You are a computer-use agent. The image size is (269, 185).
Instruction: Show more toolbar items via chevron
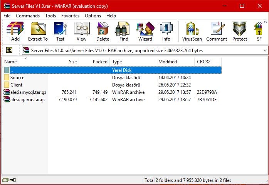tap(266, 22)
